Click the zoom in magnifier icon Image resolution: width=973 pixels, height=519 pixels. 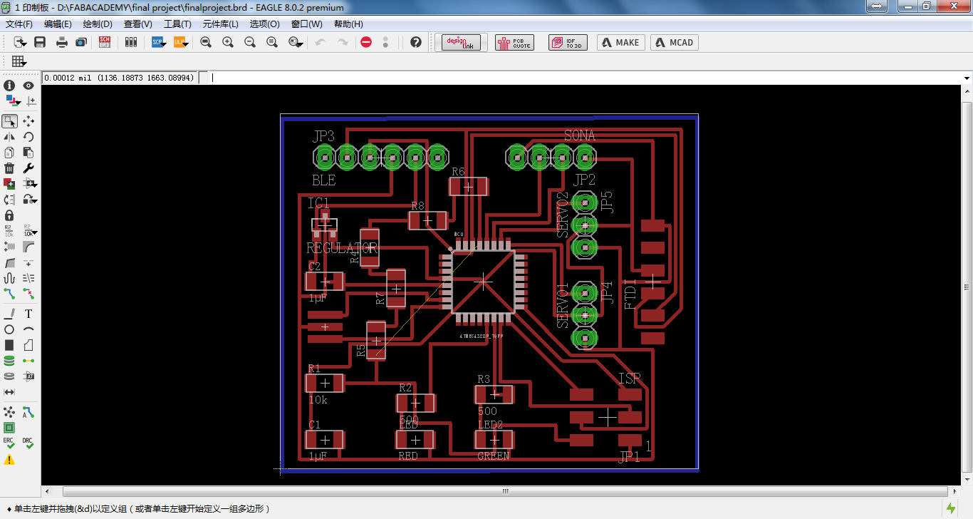pyautogui.click(x=228, y=43)
